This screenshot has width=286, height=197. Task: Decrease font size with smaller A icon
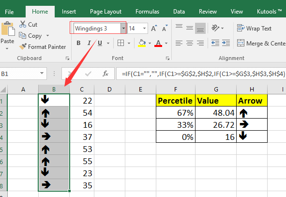tap(165, 28)
